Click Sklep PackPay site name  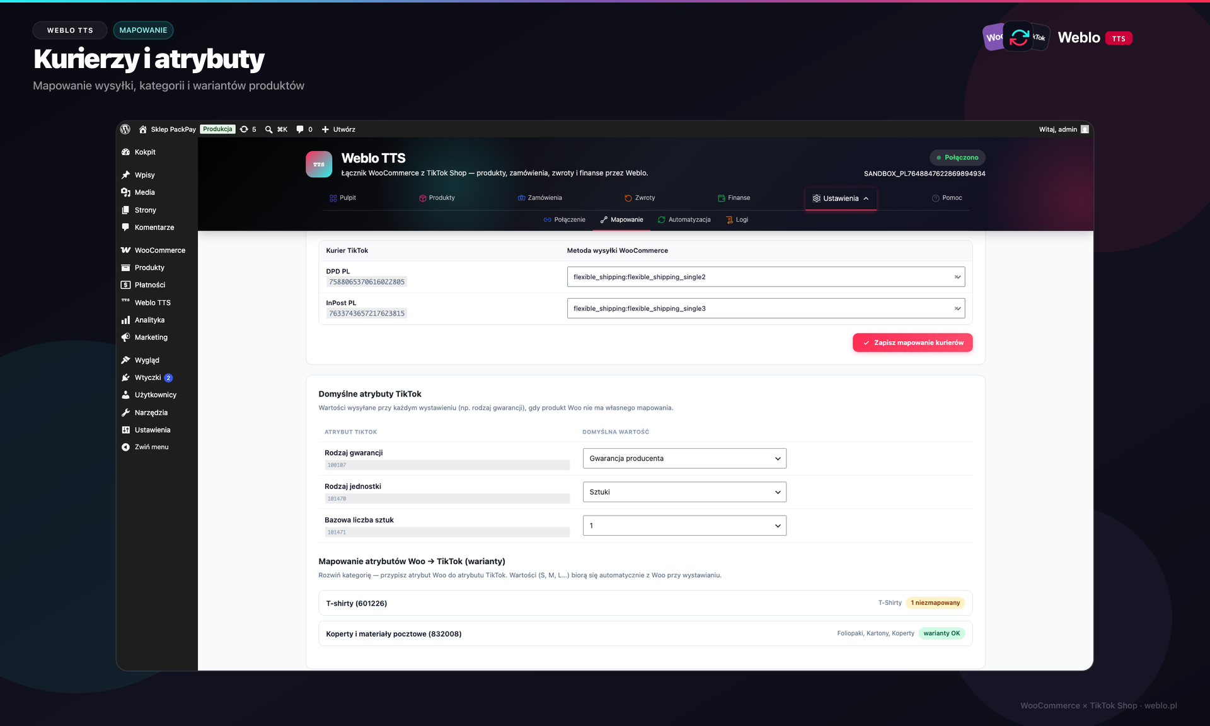(173, 129)
